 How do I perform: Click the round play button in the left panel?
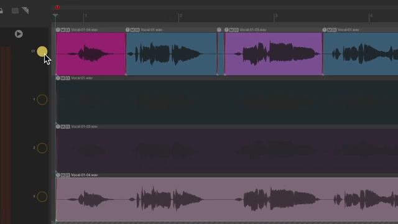coord(19,34)
